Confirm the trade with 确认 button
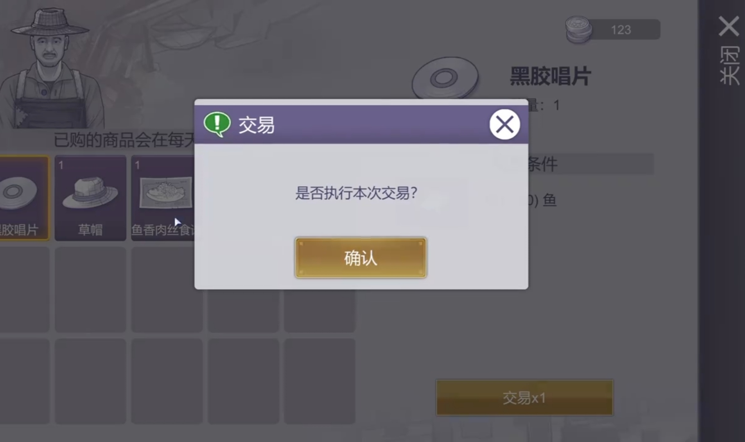 pos(361,258)
